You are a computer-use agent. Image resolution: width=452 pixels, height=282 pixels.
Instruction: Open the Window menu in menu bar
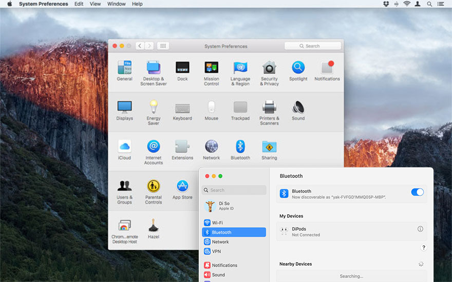116,4
